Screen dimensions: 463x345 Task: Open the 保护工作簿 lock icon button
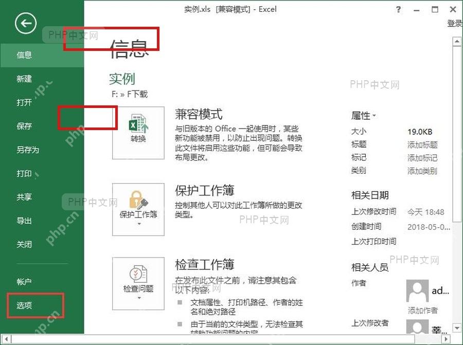138,209
